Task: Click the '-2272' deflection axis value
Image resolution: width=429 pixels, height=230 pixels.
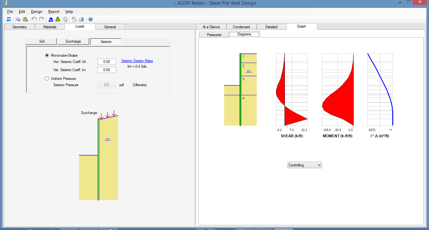Action: click(x=372, y=130)
